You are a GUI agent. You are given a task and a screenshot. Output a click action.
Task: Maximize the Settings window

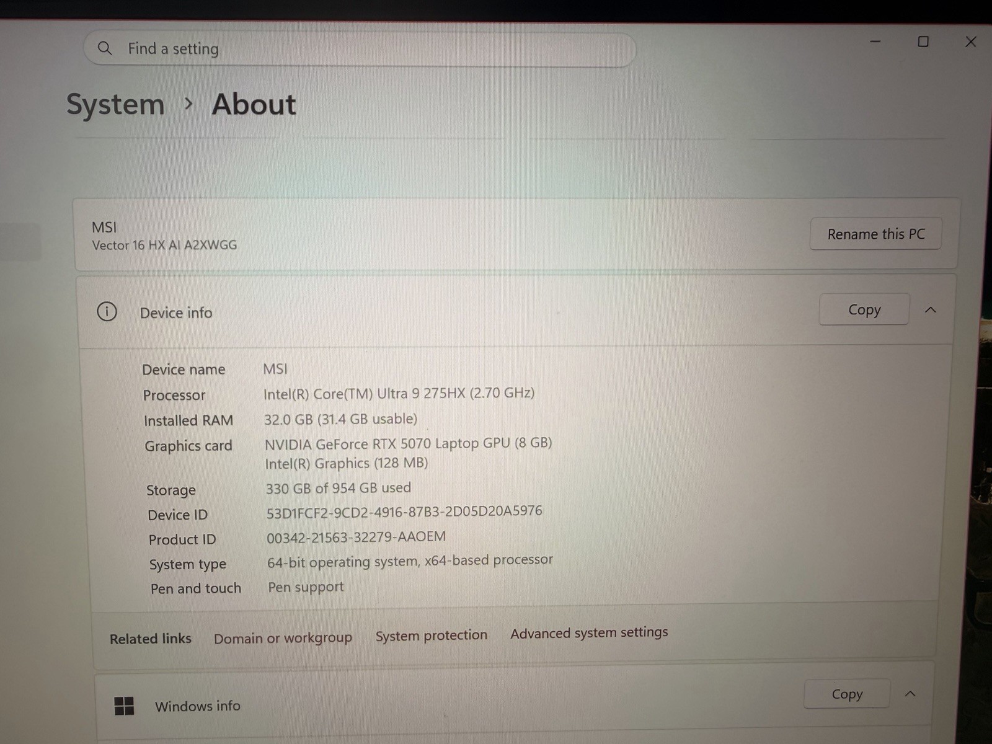pyautogui.click(x=923, y=42)
